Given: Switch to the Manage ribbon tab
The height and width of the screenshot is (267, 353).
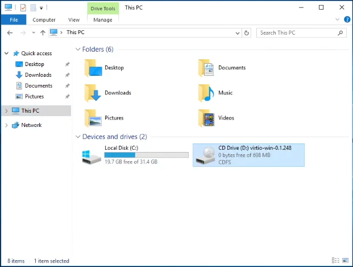Looking at the screenshot, I should point(103,20).
